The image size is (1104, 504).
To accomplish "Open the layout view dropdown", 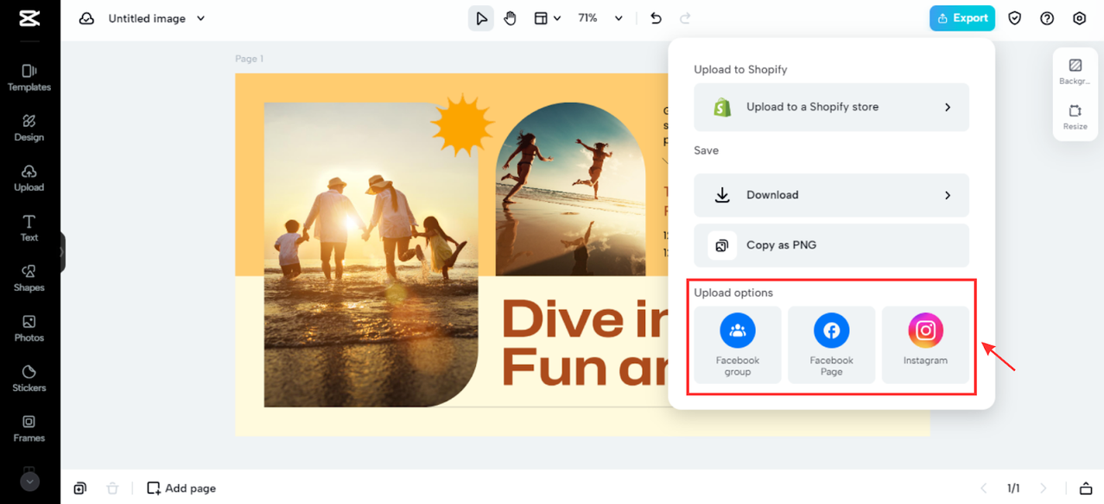I will 548,18.
